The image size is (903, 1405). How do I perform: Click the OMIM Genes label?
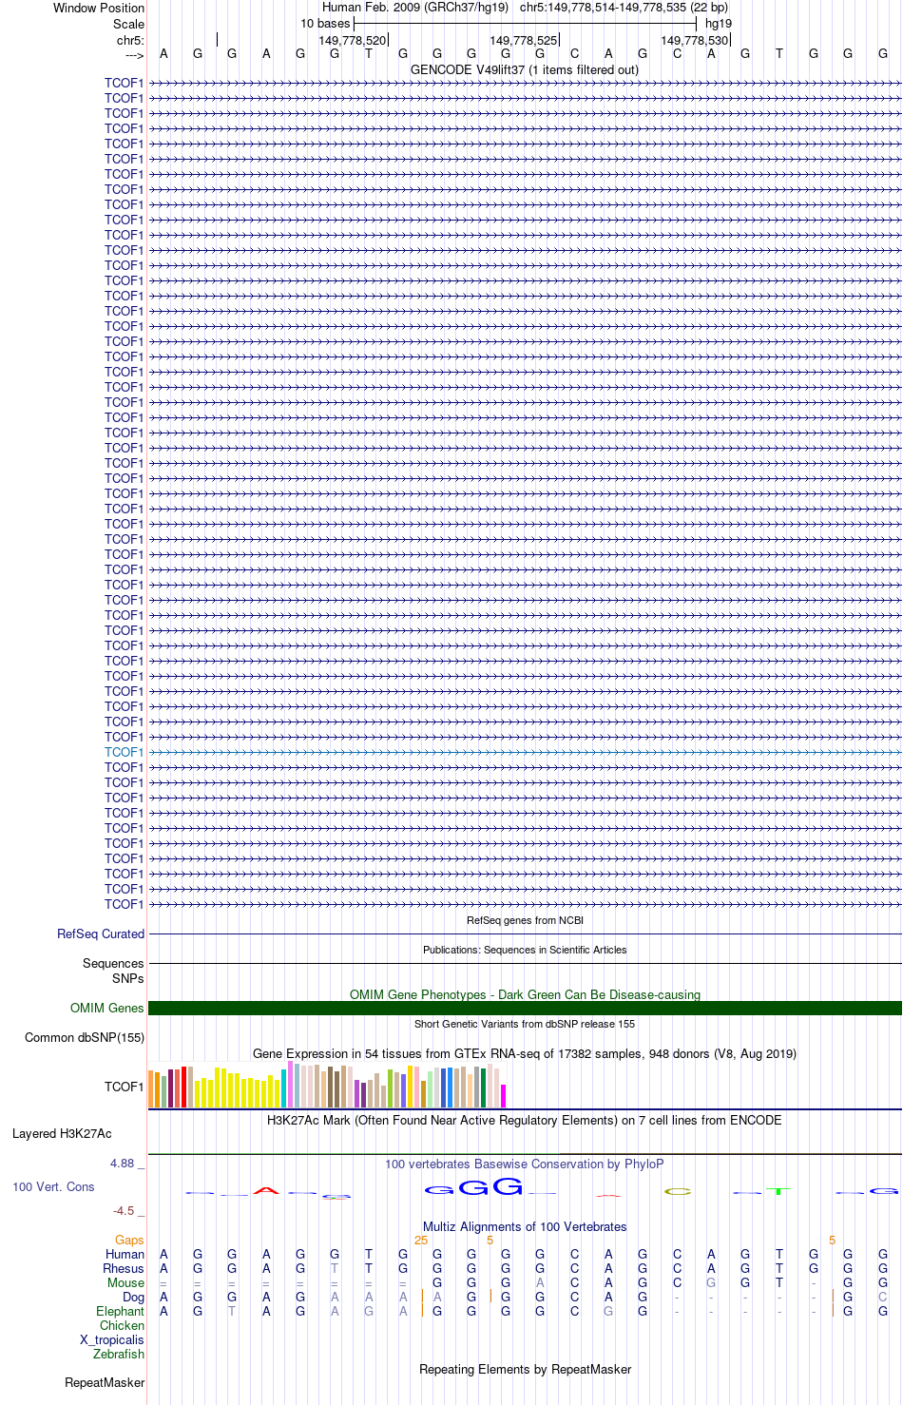click(107, 1008)
